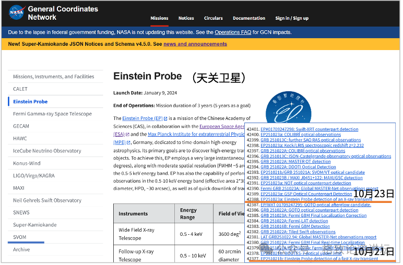Open Max Planck Institute for extraterrestrial Physics link
Viewport: 403px width, 265px height.
[x=197, y=135]
